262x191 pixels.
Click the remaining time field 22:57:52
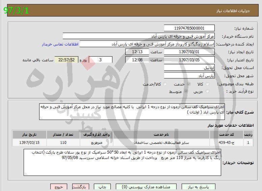coord(66,60)
